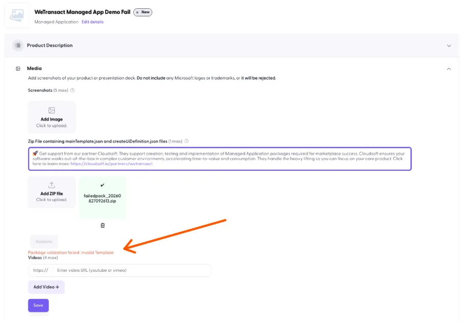462x322 pixels.
Task: Click the product logo placeholder image
Action: [x=17, y=15]
